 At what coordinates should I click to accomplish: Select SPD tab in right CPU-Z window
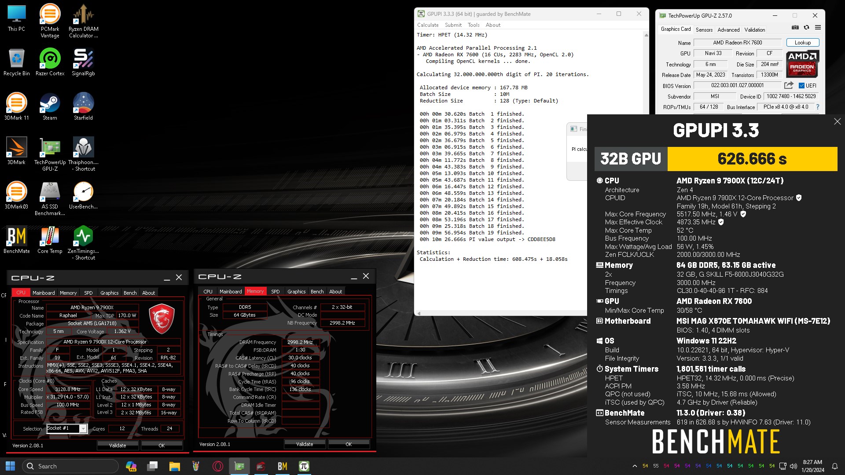tap(275, 292)
